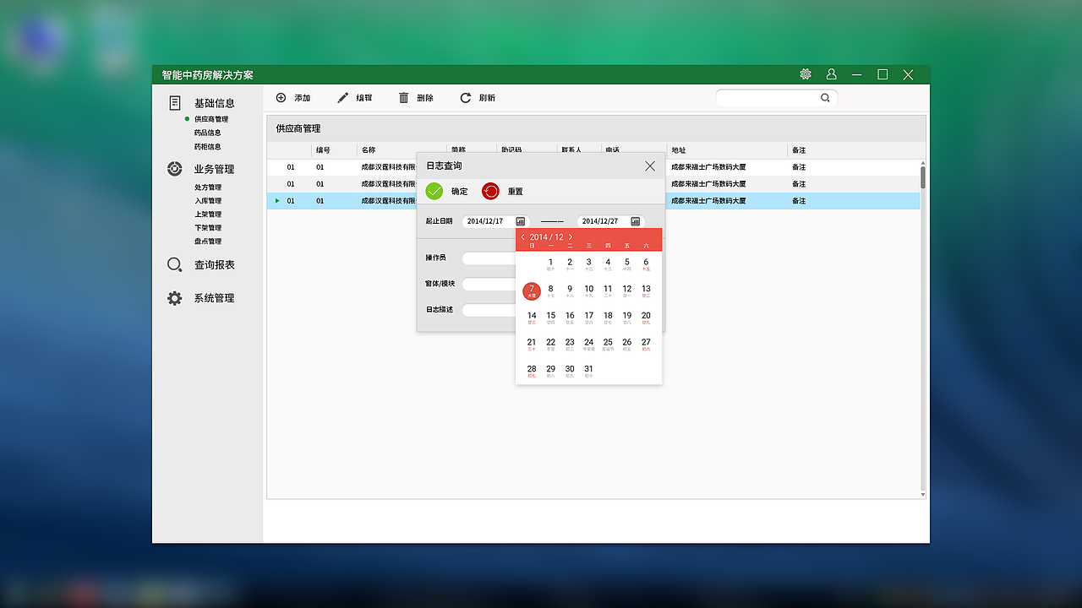Select day 1 in calendar

tap(551, 264)
